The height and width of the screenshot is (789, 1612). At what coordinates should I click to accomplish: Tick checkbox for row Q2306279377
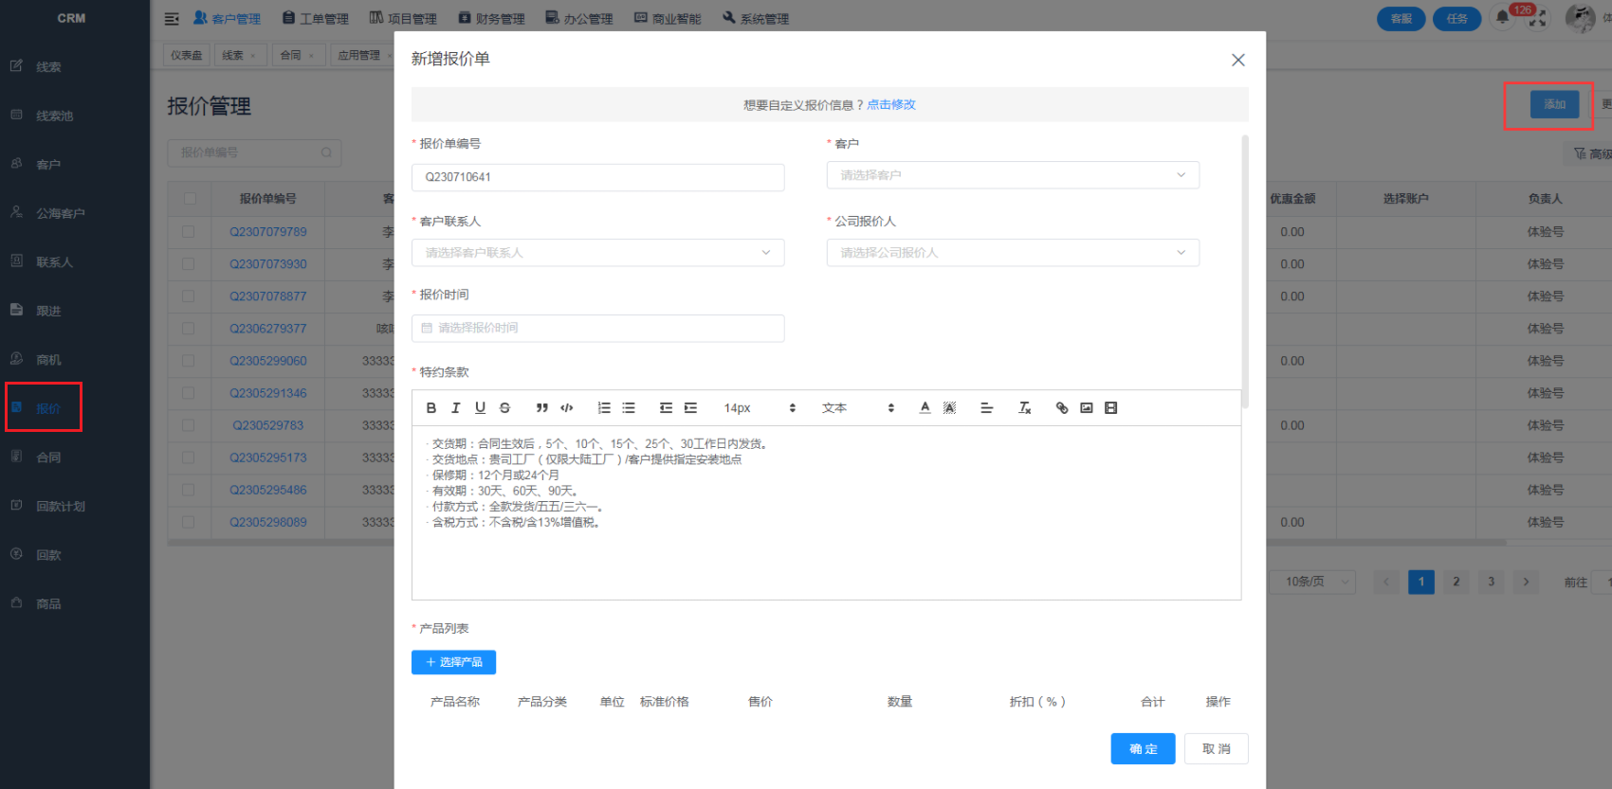pos(189,329)
